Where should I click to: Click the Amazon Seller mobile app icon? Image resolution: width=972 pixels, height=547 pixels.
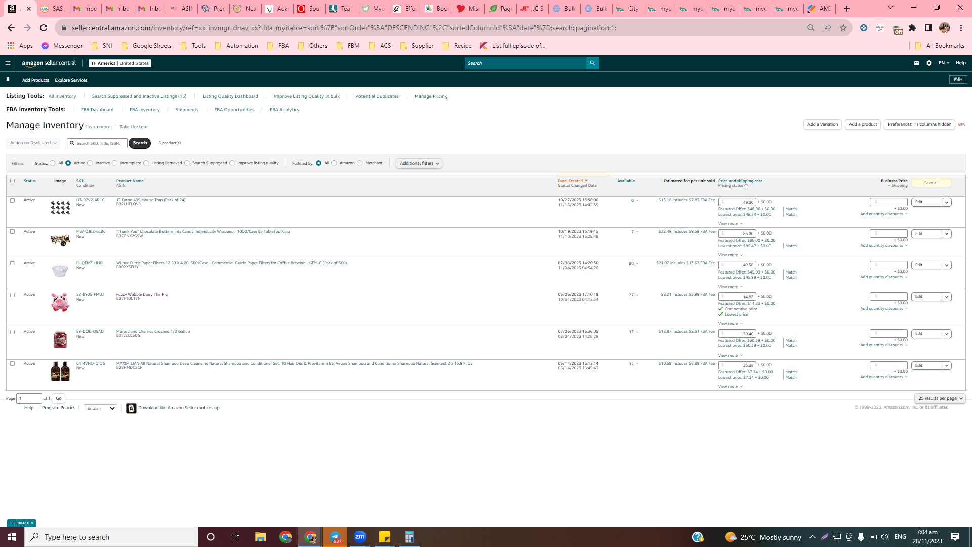[131, 408]
